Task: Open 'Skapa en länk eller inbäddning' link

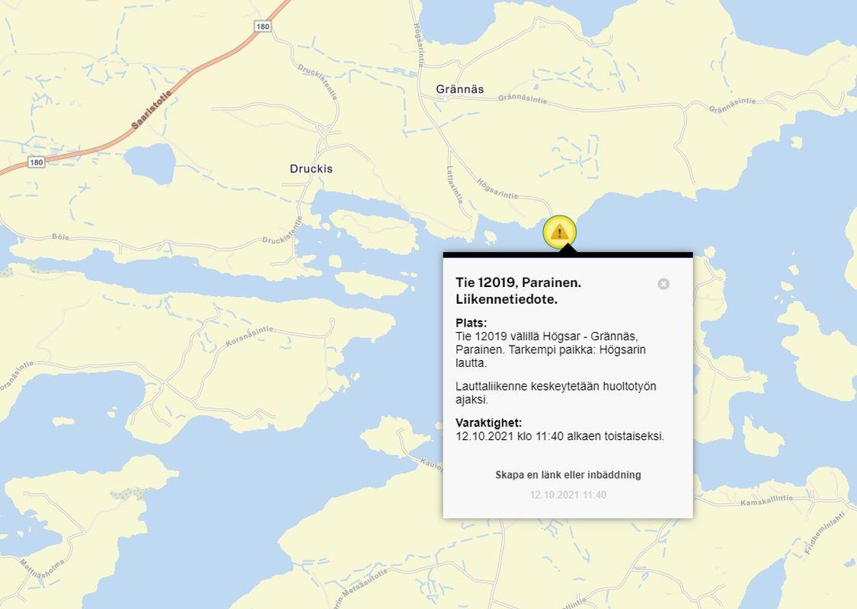Action: [x=568, y=475]
